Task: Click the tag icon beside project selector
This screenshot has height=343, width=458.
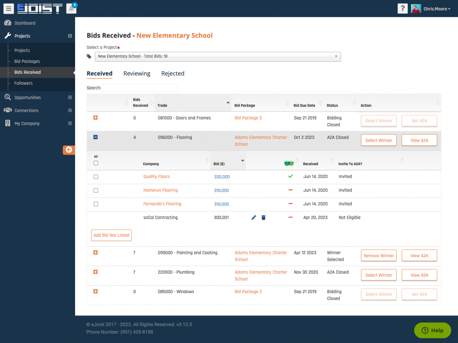Action: pyautogui.click(x=89, y=56)
